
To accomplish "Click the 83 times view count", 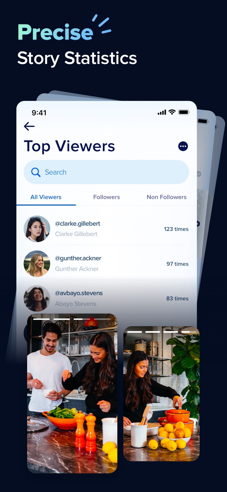I will [x=177, y=298].
